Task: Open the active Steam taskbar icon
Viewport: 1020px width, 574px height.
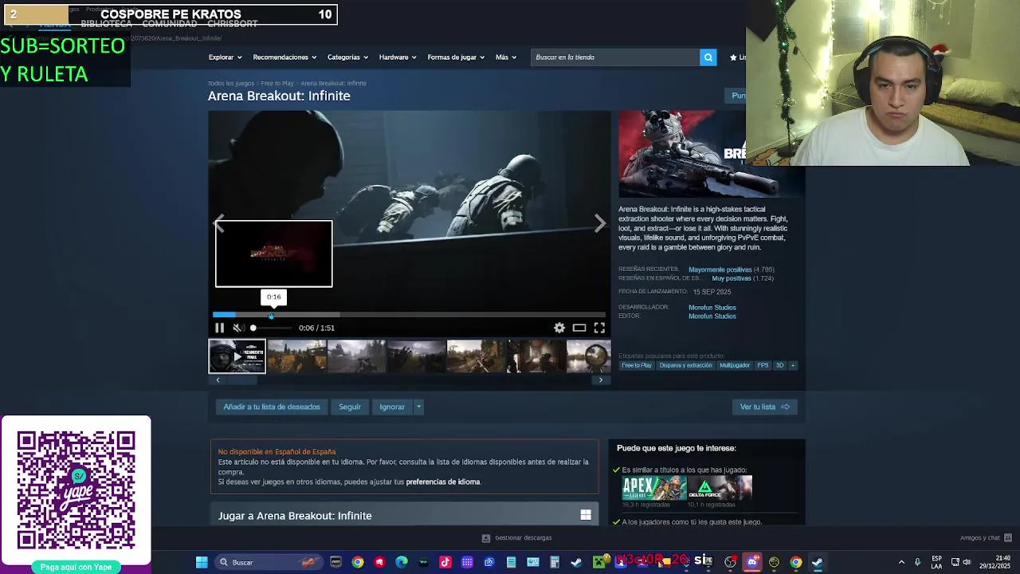Action: 818,562
